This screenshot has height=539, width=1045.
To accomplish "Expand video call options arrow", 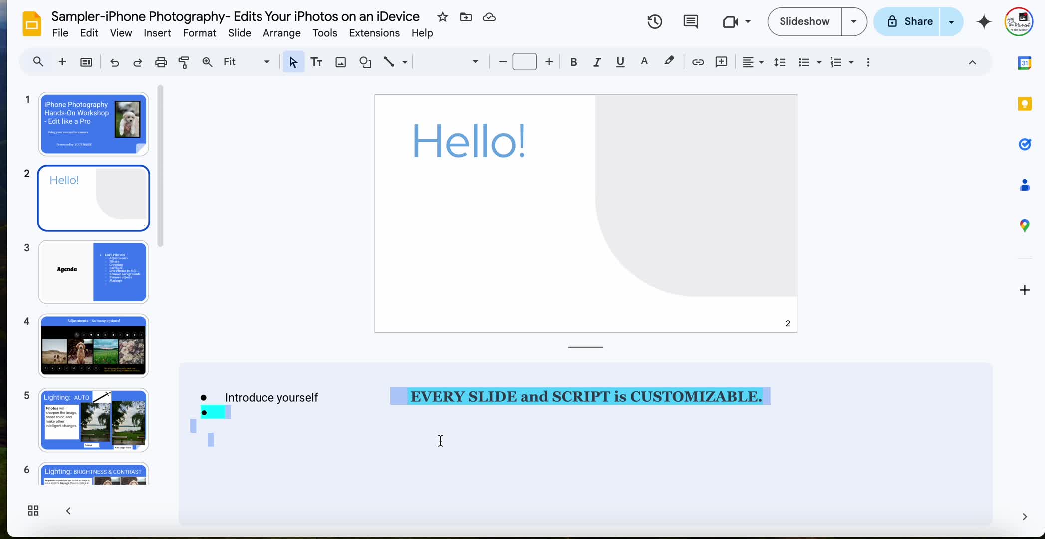I will [748, 21].
